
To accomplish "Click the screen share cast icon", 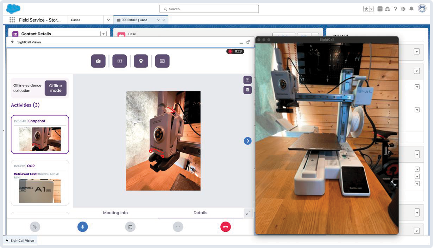I will click(x=130, y=227).
